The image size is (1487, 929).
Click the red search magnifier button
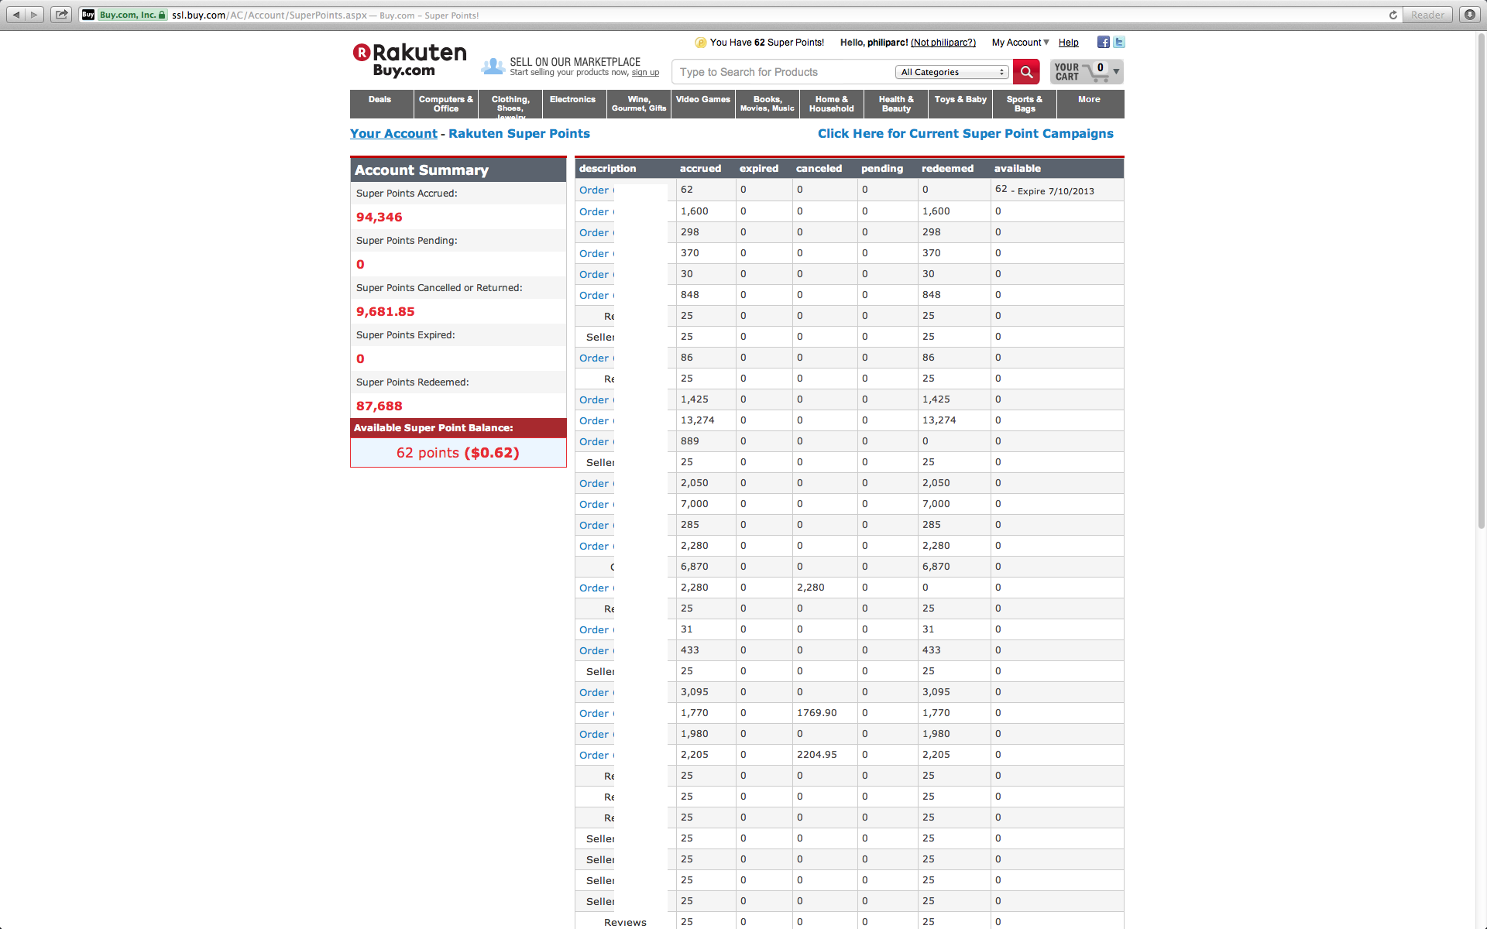tap(1026, 72)
